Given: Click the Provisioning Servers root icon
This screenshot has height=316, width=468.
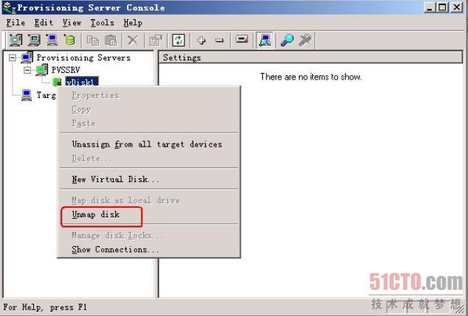Looking at the screenshot, I should point(27,57).
